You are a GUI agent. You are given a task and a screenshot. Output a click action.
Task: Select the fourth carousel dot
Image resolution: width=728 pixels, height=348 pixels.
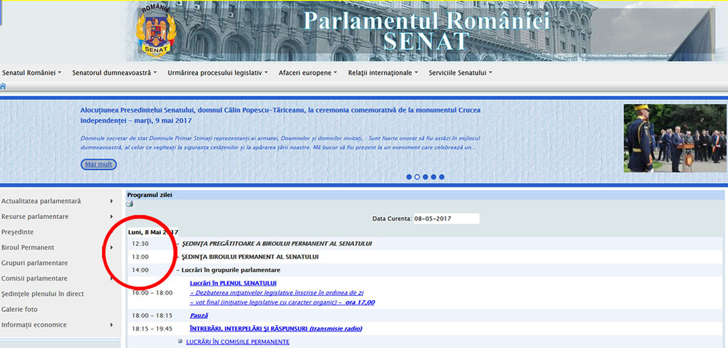coord(433,177)
